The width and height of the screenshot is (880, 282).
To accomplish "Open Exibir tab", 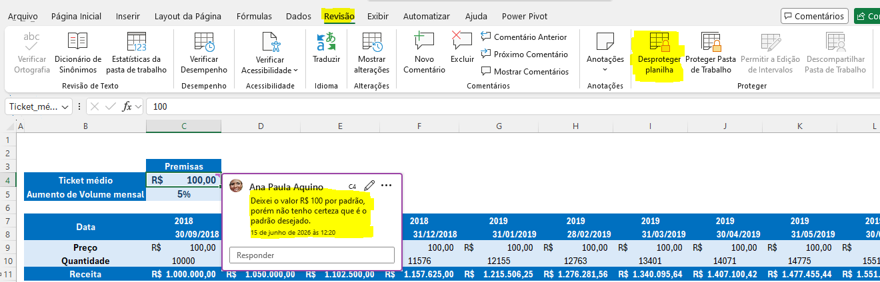I will (378, 15).
